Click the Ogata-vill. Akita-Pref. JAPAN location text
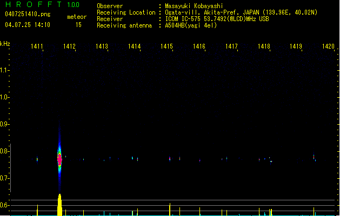Screen dimensions: 340x216 (x=241, y=12)
